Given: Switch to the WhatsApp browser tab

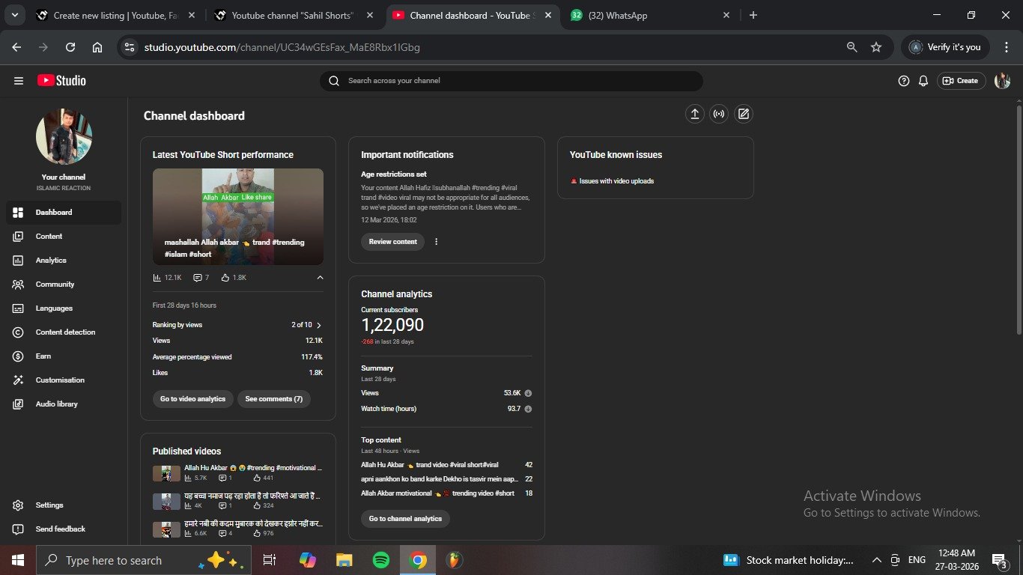Looking at the screenshot, I should click(x=644, y=16).
